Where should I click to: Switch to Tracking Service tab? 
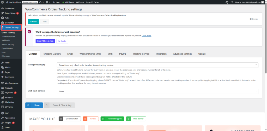click(141, 54)
